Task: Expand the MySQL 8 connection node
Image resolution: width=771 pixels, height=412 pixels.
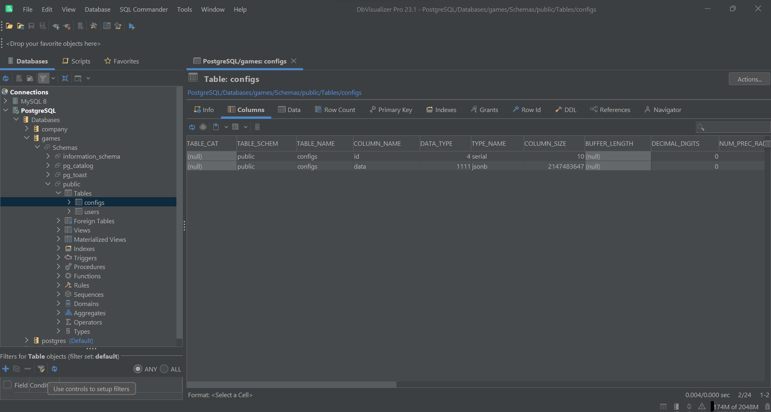Action: (x=5, y=101)
